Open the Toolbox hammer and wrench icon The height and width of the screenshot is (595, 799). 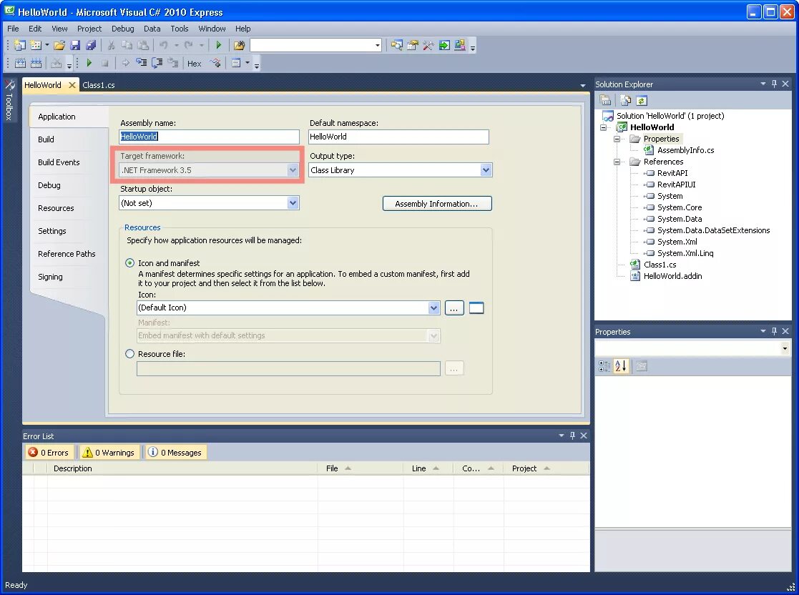(428, 45)
